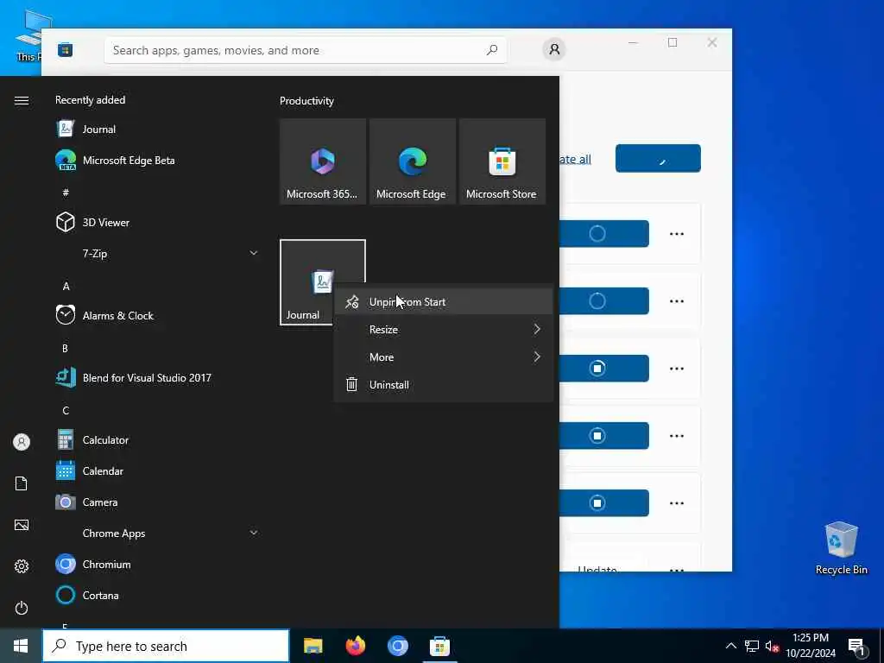Open the Microsoft 365 tile

click(x=323, y=161)
